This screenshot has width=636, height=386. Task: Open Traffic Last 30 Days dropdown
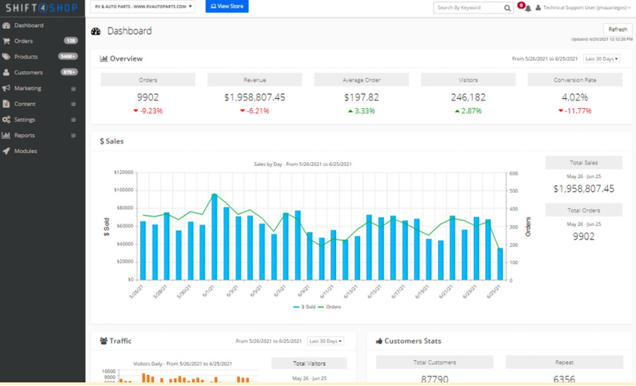point(326,341)
